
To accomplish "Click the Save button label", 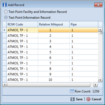I will click(x=79, y=99).
